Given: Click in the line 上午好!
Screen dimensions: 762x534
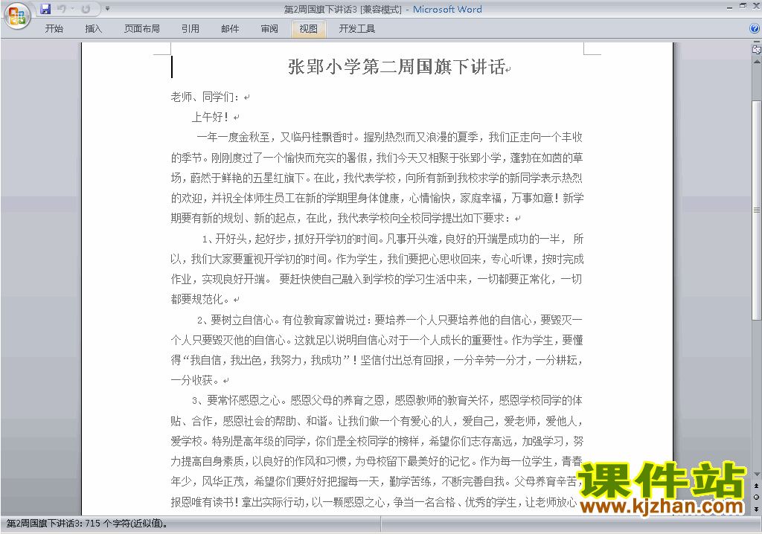Looking at the screenshot, I should [x=210, y=117].
